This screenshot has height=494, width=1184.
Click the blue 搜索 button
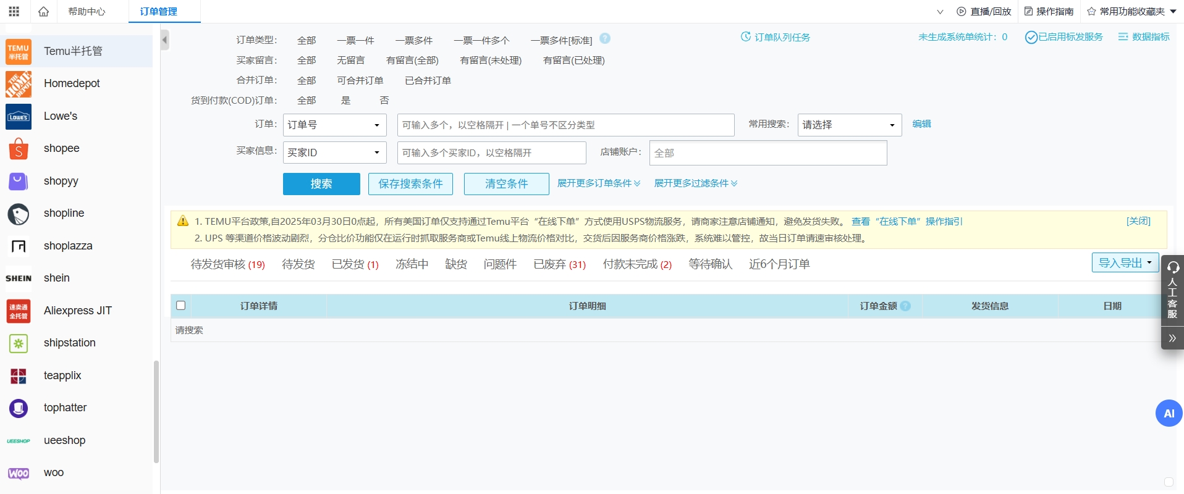321,184
